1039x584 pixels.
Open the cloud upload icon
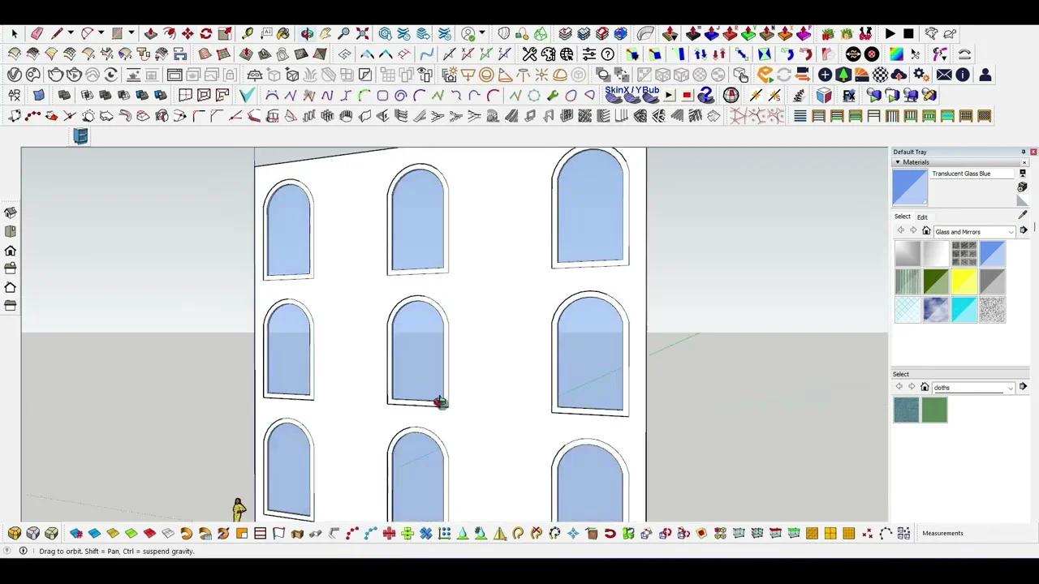point(899,75)
